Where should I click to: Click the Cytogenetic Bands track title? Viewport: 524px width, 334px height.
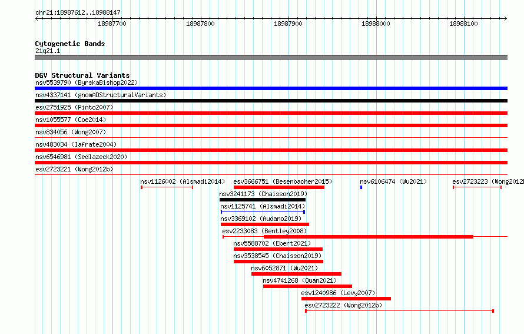point(70,44)
